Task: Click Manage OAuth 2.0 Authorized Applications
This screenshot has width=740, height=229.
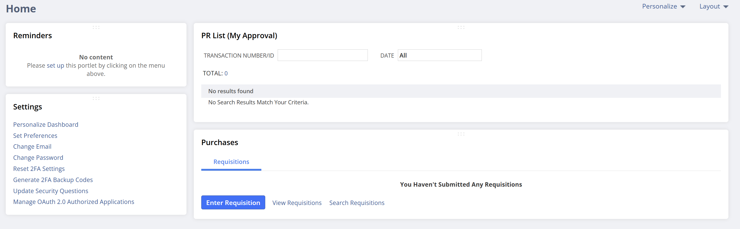Action: [74, 202]
